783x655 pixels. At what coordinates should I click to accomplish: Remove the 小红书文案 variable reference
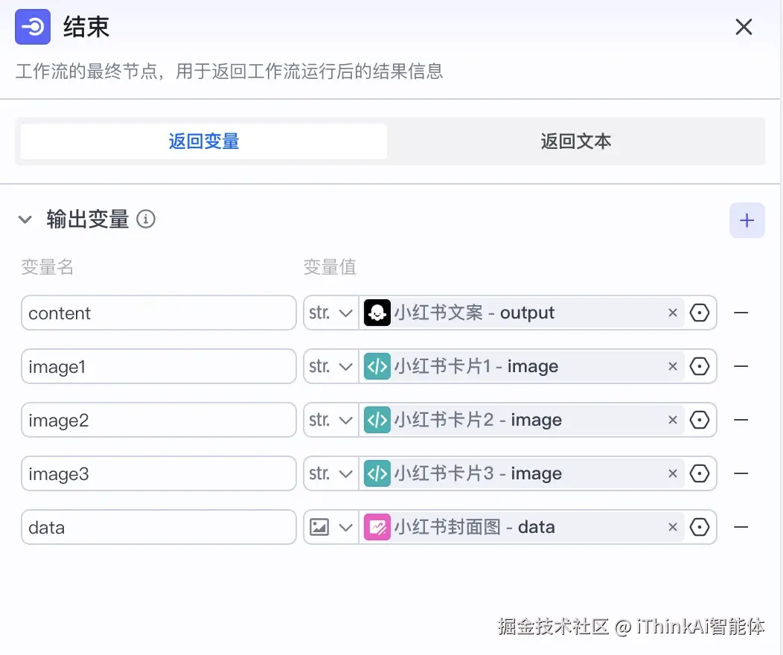672,313
